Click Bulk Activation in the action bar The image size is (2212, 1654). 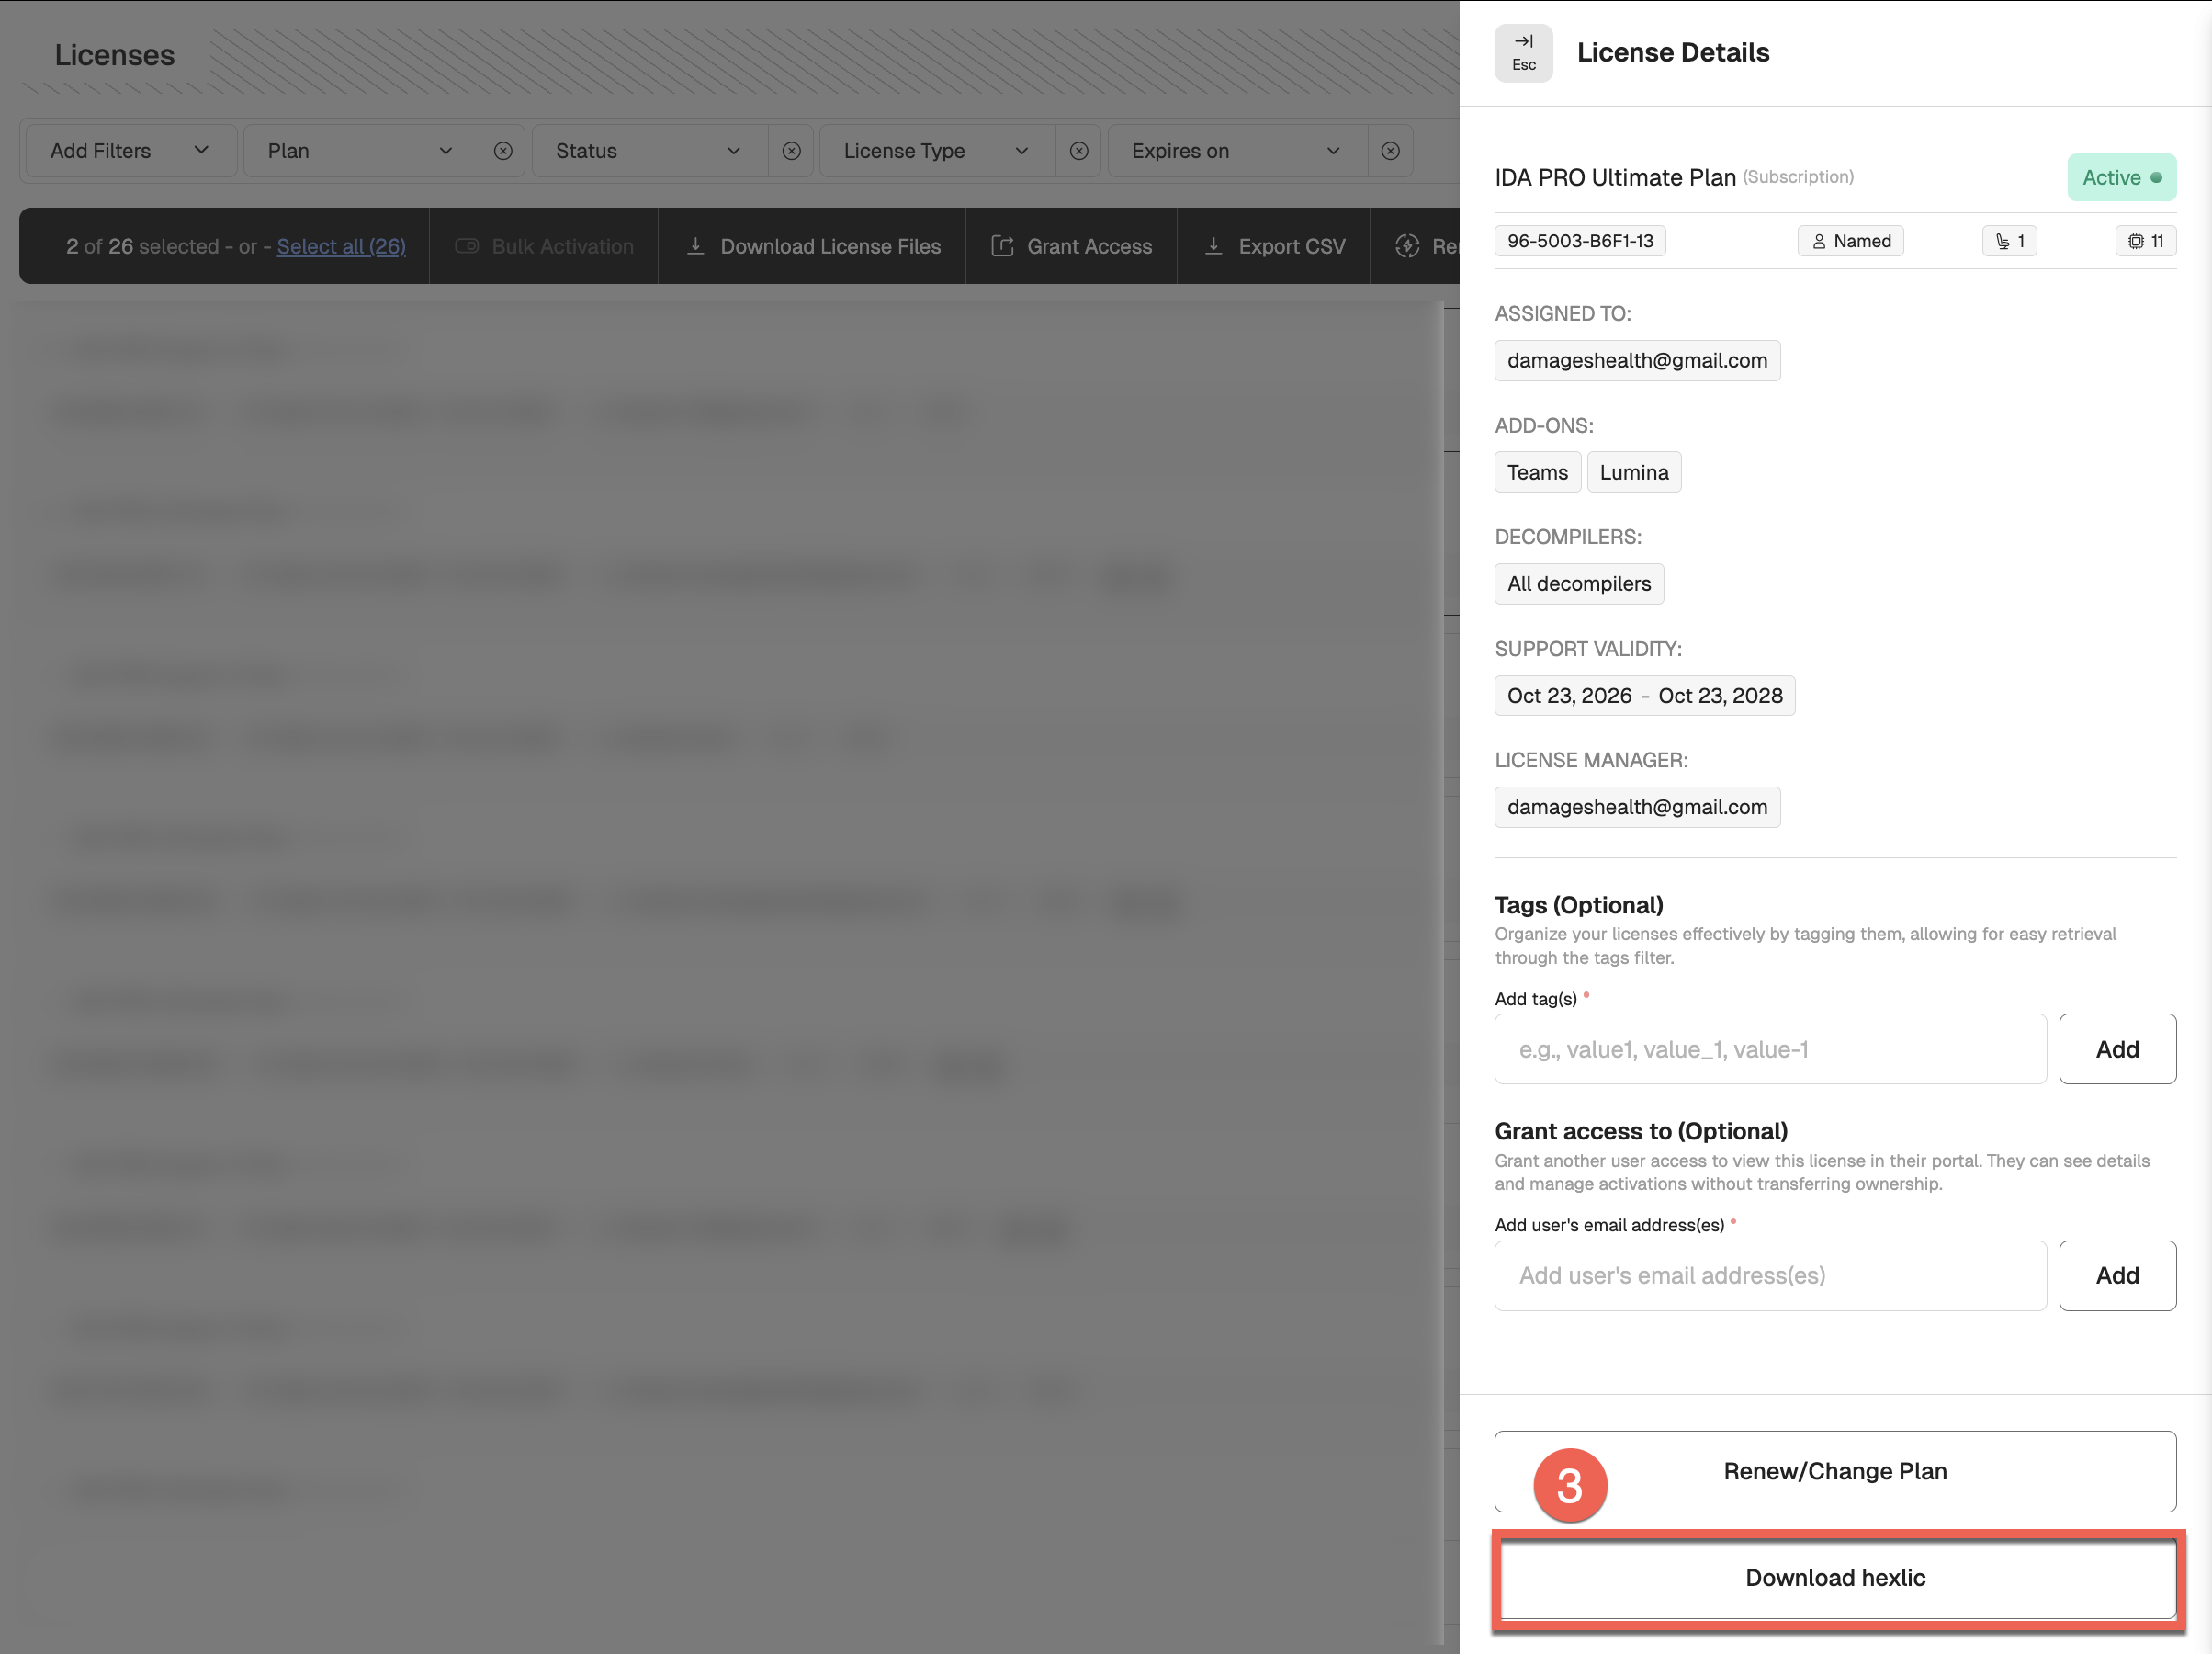(544, 246)
